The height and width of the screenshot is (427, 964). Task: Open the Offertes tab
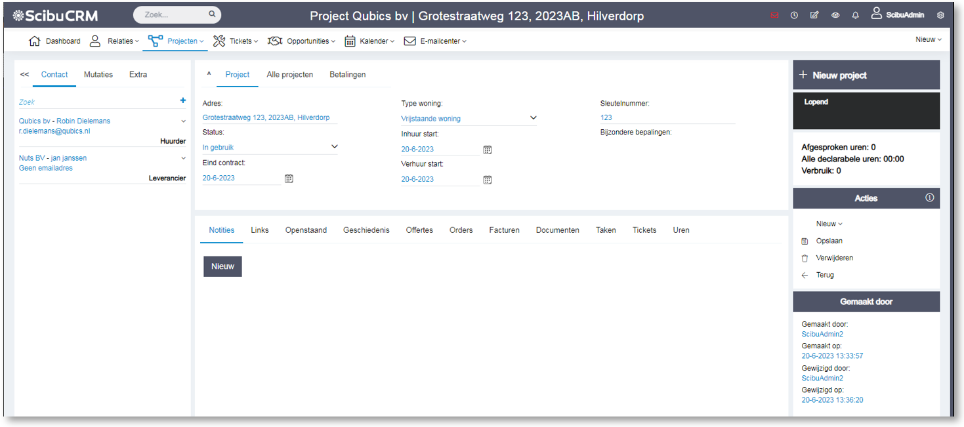419,230
